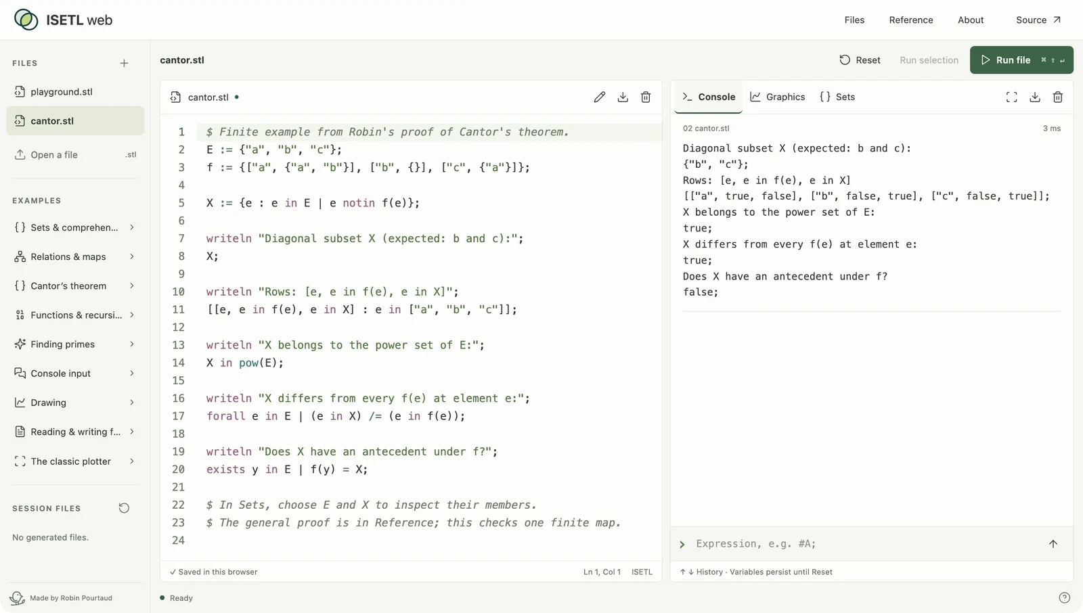Screen dimensions: 1083x613
Task: Restore session files with the refresh icon
Action: (124, 508)
